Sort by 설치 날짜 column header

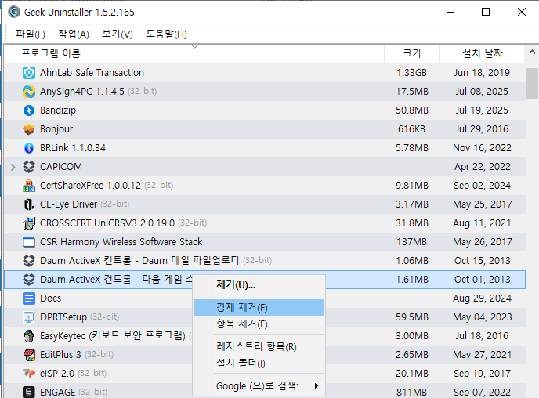click(483, 53)
